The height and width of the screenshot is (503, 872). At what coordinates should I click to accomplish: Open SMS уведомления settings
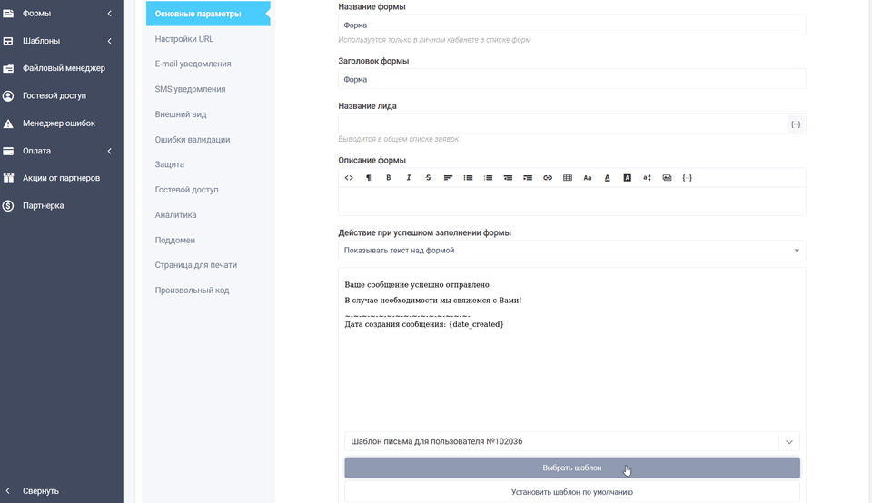pos(190,89)
